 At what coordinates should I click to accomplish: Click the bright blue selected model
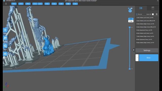(47, 47)
